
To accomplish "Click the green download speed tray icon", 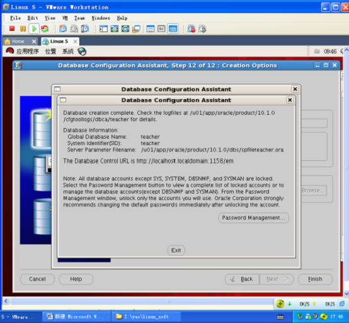I will [x=289, y=303].
